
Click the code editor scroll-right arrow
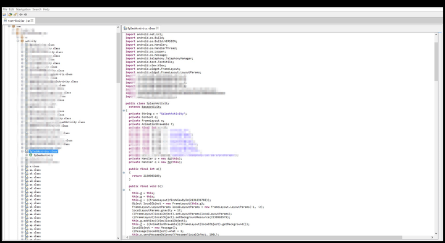tap(432, 237)
